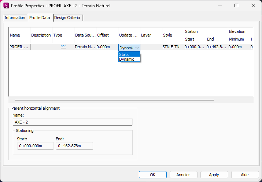Image resolution: width=262 pixels, height=182 pixels.
Task: Click the Elevation Minimum column header
Action: pyautogui.click(x=239, y=39)
